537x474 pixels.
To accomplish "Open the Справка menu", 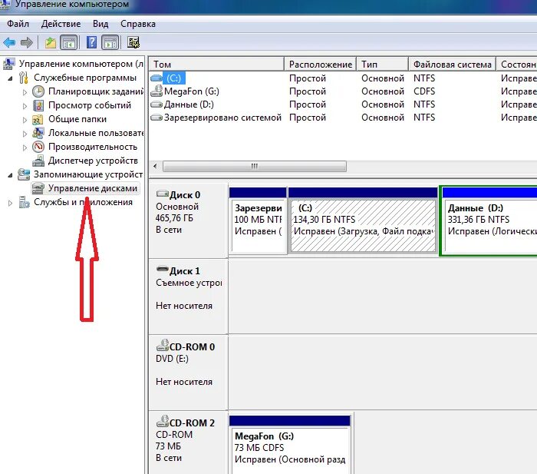I will pos(137,24).
